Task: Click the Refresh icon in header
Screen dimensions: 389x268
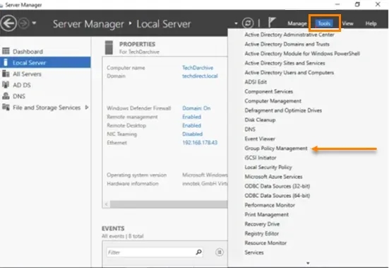Action: (x=248, y=23)
